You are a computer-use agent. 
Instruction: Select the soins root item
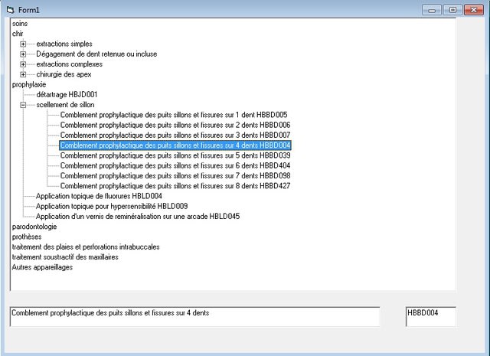(x=20, y=24)
